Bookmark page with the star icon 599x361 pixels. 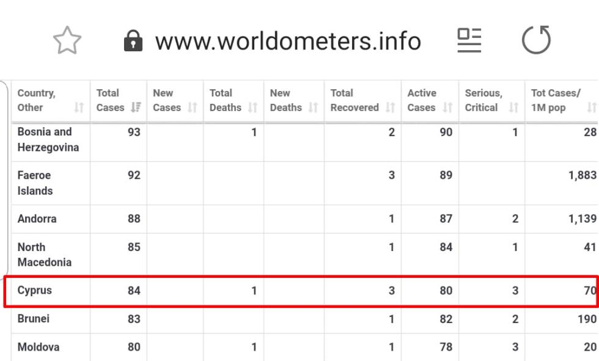(x=67, y=40)
